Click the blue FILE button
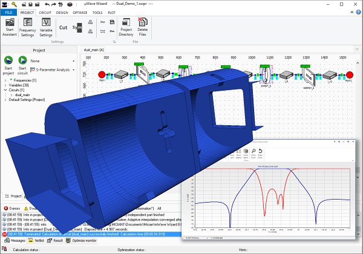 coord(9,12)
